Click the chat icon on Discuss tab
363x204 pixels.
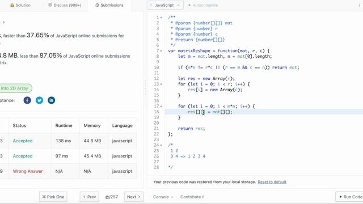click(x=50, y=5)
